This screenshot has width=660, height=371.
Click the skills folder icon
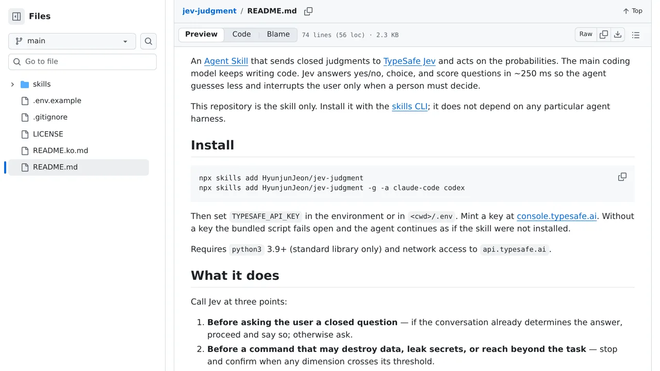coord(25,84)
